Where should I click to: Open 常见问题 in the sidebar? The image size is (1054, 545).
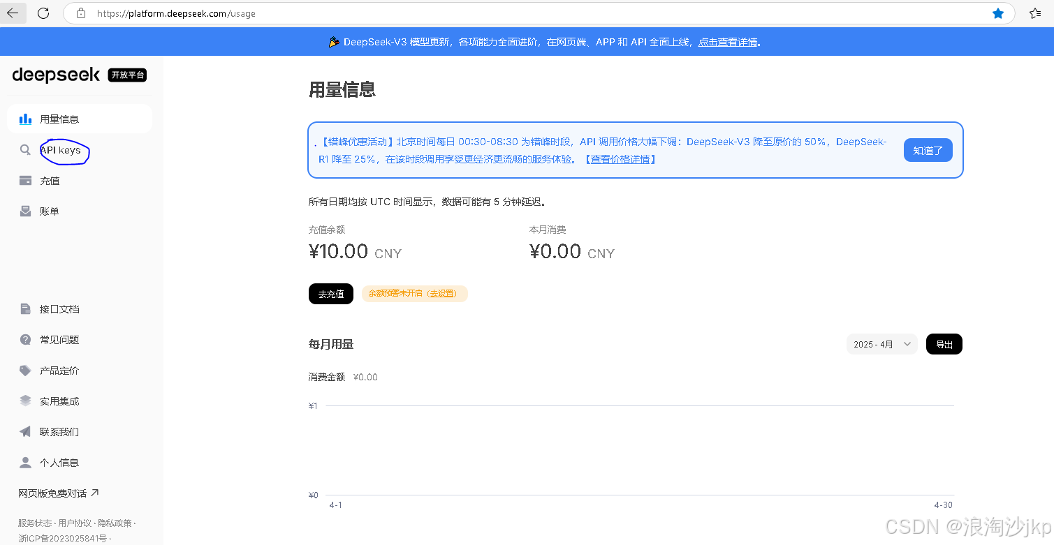pyautogui.click(x=80, y=340)
